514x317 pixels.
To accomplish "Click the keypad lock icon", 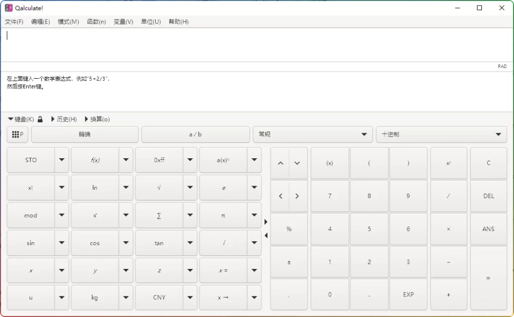I will (40, 119).
